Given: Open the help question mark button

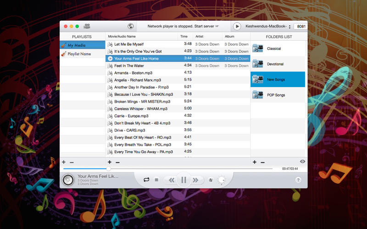Looking at the screenshot, I should pos(298,180).
